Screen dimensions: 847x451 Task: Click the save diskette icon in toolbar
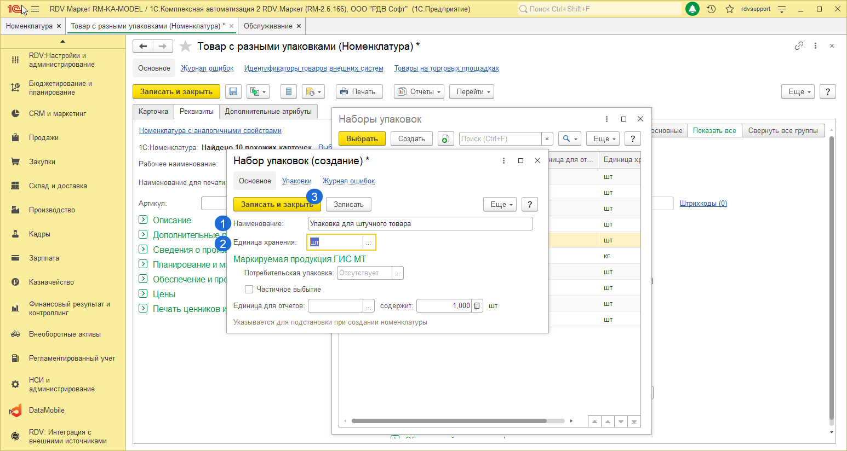234,92
